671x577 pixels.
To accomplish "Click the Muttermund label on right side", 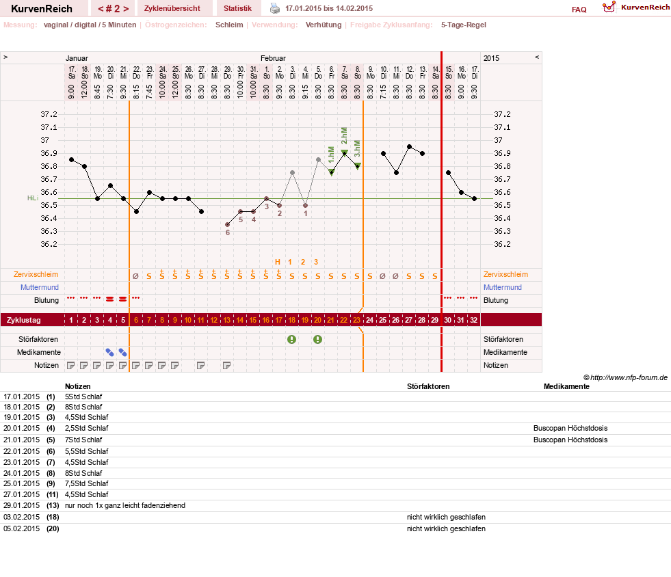I will (x=503, y=287).
